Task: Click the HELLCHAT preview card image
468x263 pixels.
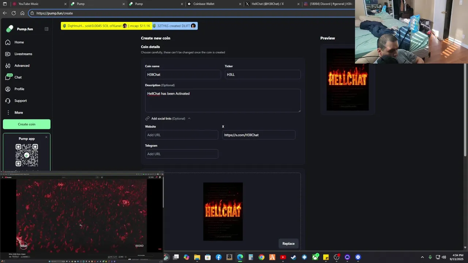Action: [347, 79]
